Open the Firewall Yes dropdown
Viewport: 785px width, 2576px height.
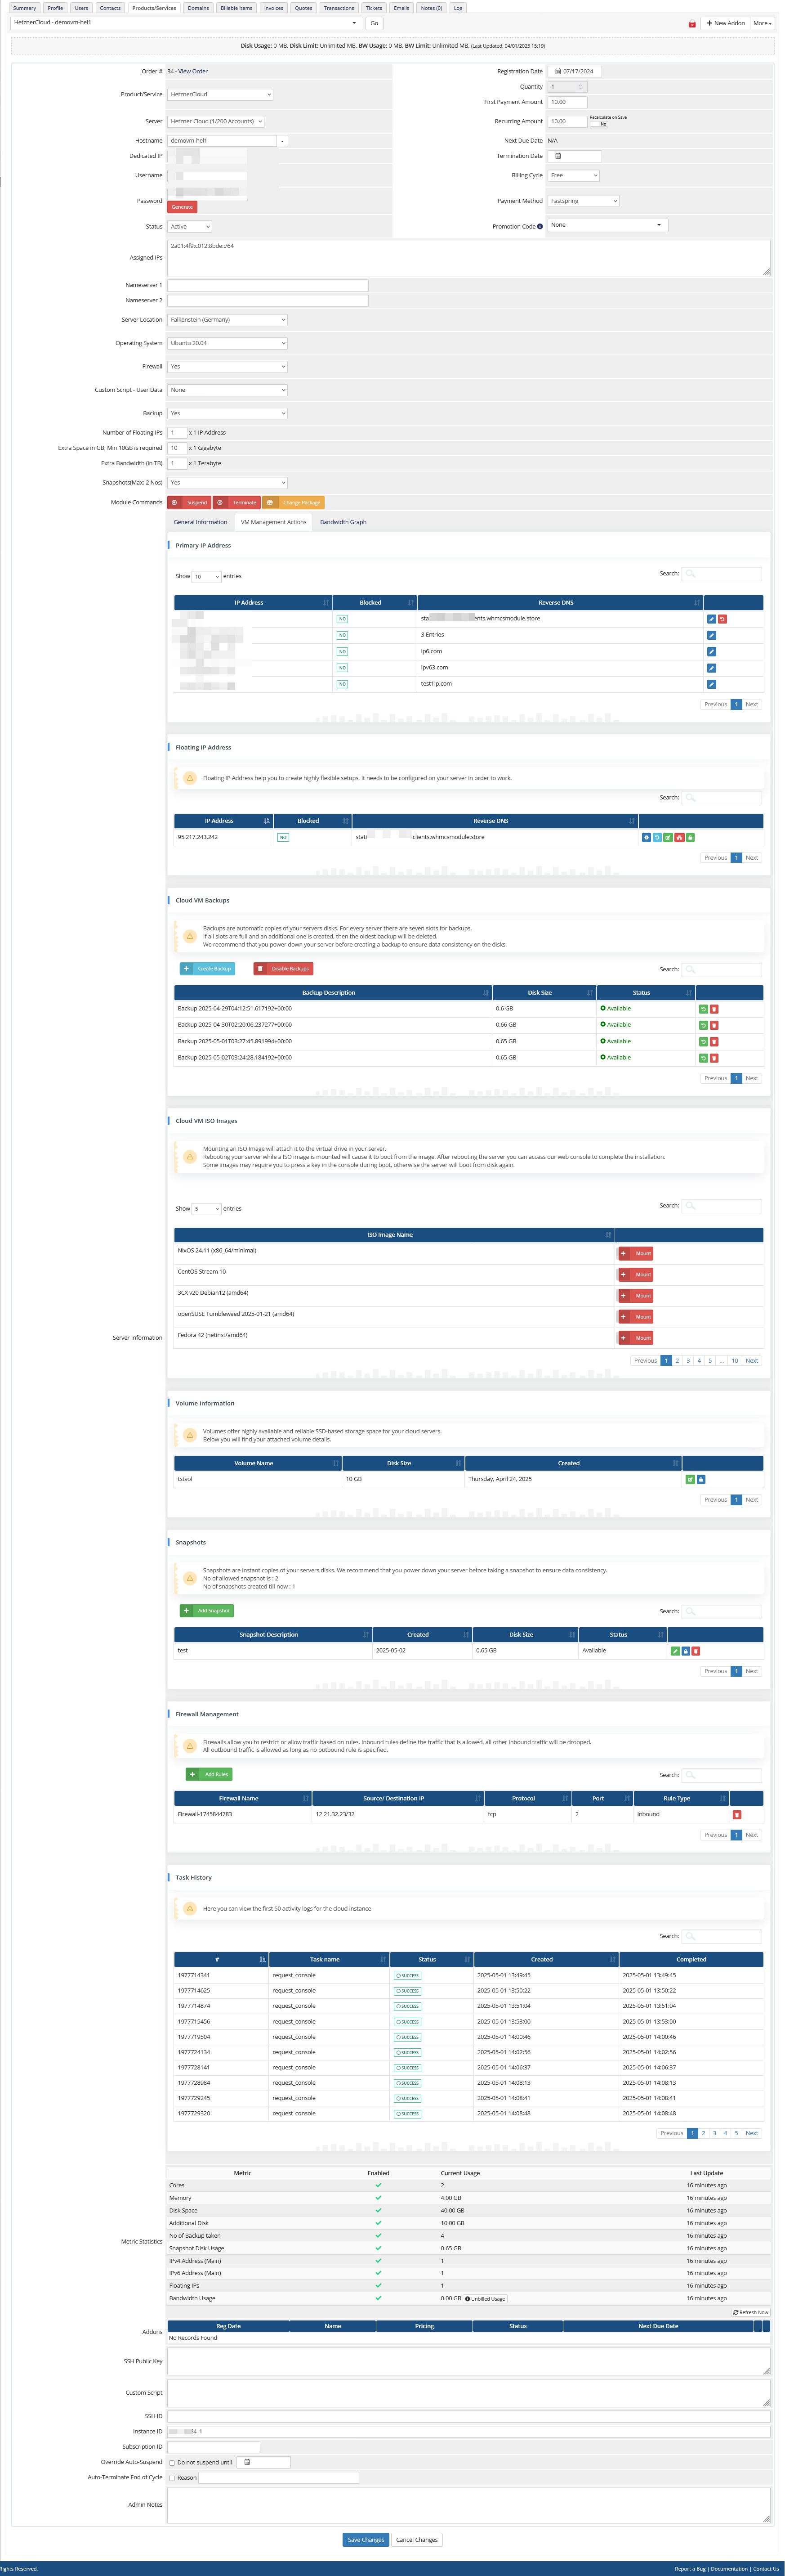click(227, 367)
